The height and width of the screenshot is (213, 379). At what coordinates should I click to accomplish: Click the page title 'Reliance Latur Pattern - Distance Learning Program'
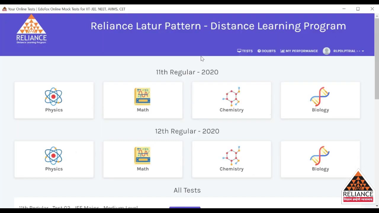point(218,26)
